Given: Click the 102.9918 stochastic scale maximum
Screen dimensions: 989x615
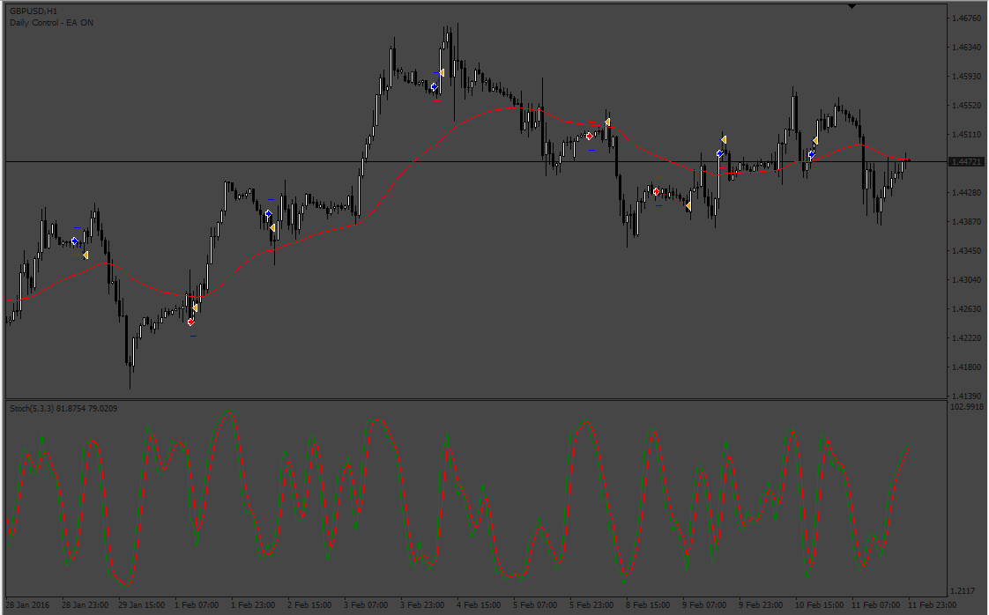Looking at the screenshot, I should (966, 407).
